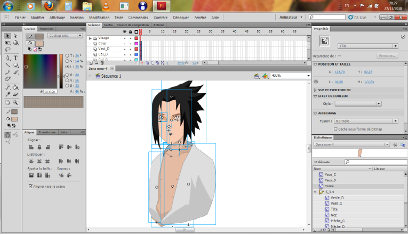This screenshot has height=235, width=408.
Task: Select the Brush tool
Action: [x=15, y=72]
